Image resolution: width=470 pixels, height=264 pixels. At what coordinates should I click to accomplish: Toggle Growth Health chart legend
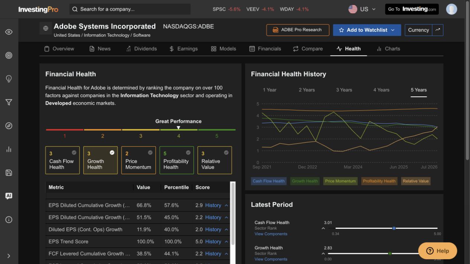(x=305, y=181)
